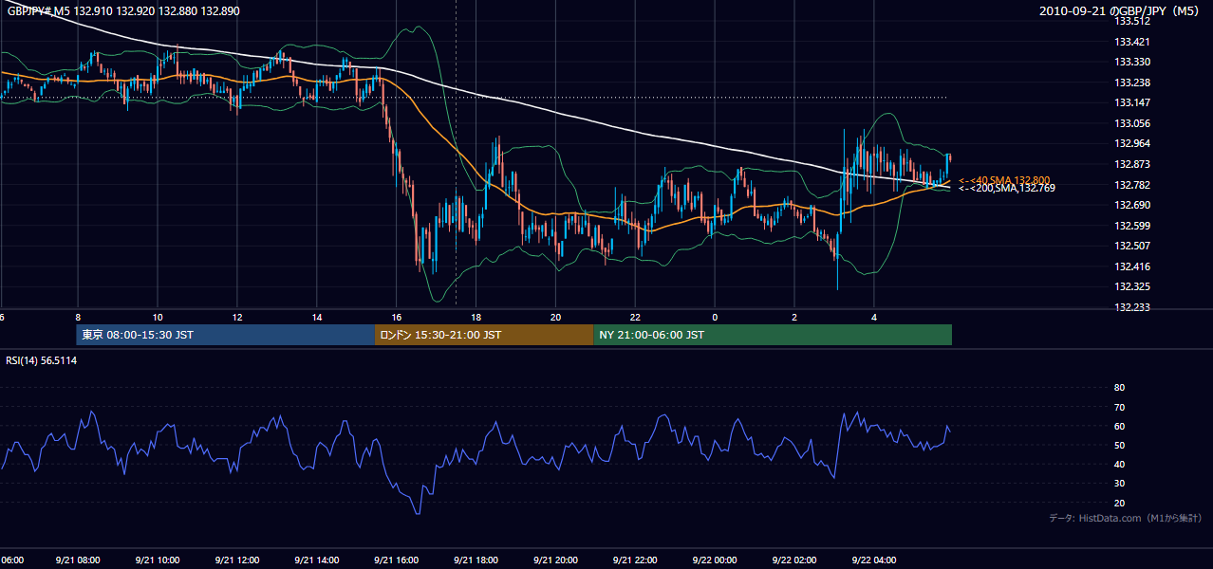The image size is (1213, 569).
Task: Click price axis label 133.238
Action: click(1132, 83)
